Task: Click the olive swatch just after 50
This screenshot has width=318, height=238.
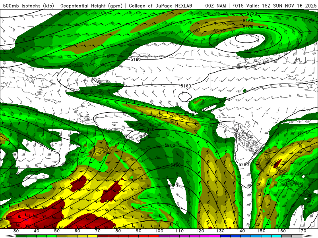Action: point(62,236)
